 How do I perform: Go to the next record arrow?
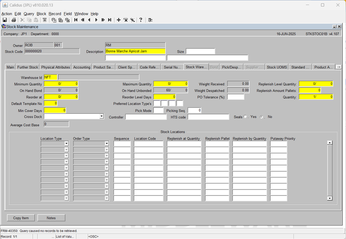pyautogui.click(x=96, y=20)
